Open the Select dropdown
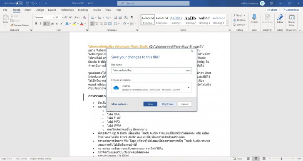This screenshot has width=303, height=161. (x=240, y=24)
